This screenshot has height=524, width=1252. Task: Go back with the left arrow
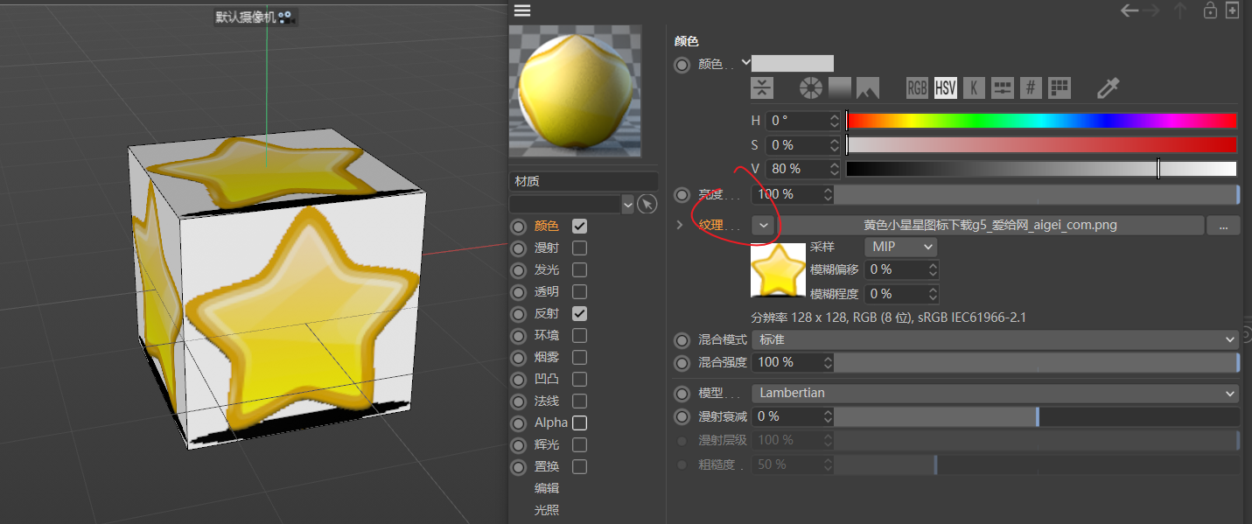tap(1130, 10)
